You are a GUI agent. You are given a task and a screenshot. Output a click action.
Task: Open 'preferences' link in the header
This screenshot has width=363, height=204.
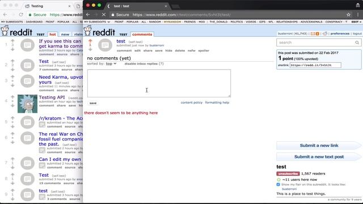[x=340, y=33]
